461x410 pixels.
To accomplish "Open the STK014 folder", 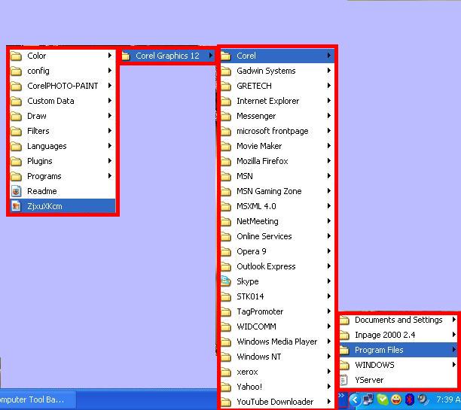I will [x=277, y=296].
